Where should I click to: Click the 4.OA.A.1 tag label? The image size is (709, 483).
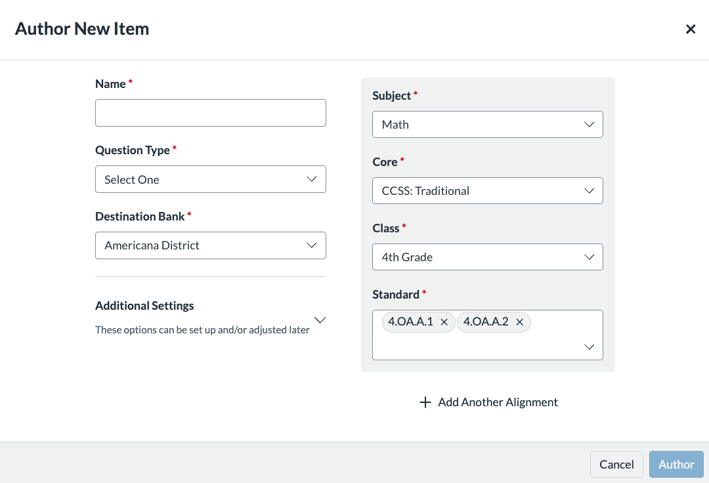click(x=410, y=322)
